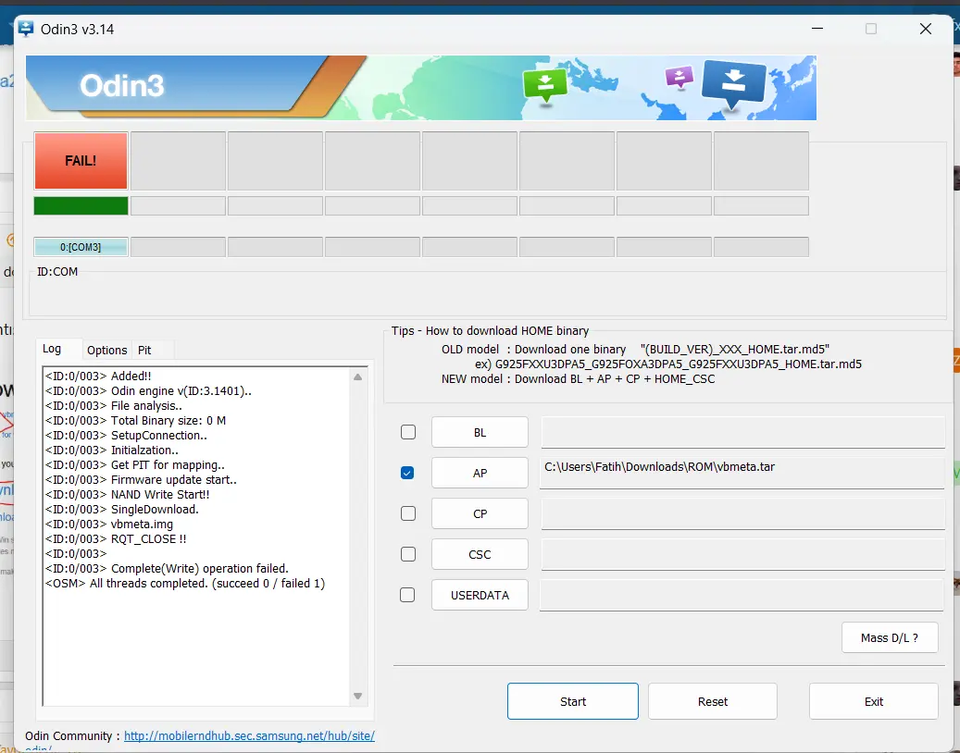
Task: Exit the Odin3 application
Action: coord(874,701)
